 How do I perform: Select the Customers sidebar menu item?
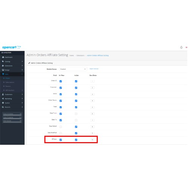coord(12,95)
